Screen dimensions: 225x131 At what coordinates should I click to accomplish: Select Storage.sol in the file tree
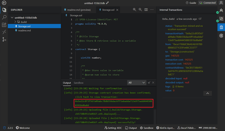(34, 26)
